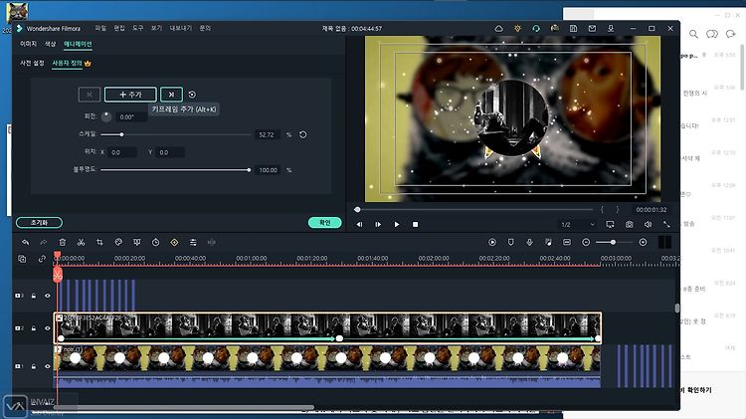Step forward one frame in preview
Image resolution: width=746 pixels, height=419 pixels.
[x=378, y=224]
